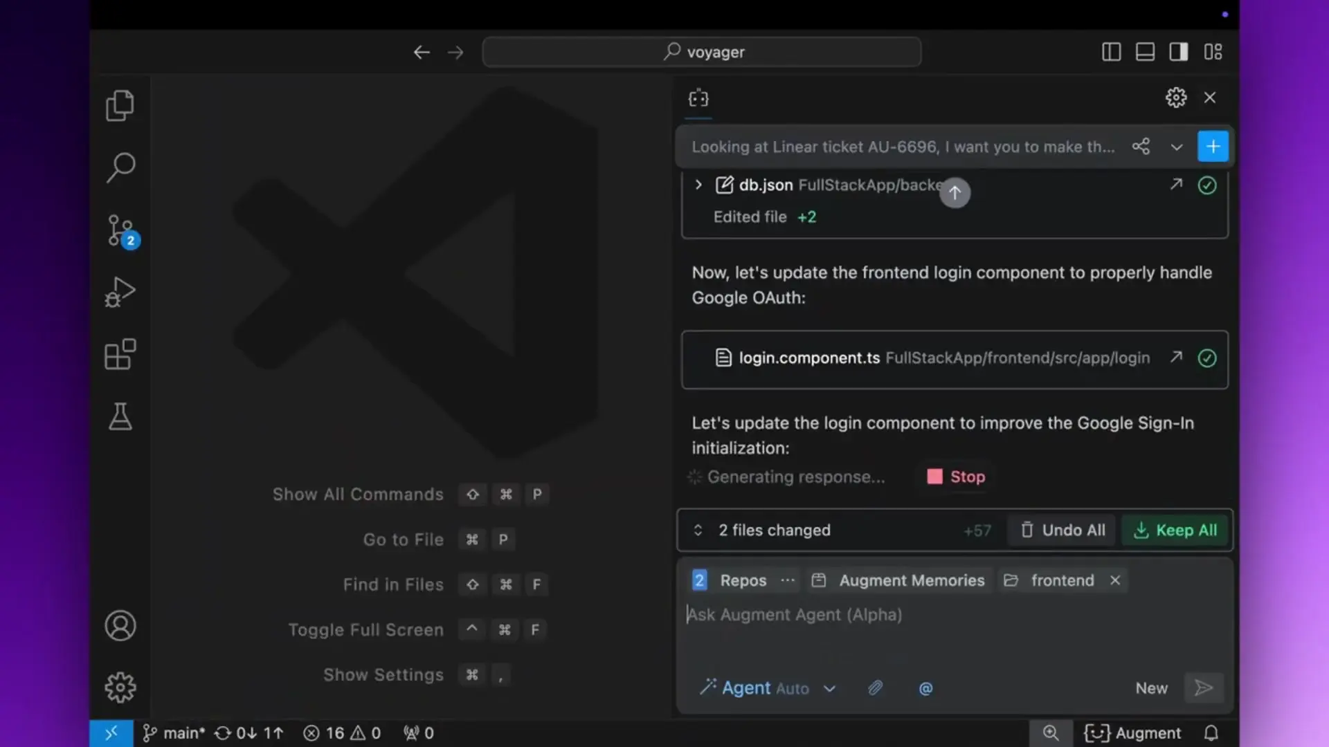Expand the conversation thread dropdown chevron
The height and width of the screenshot is (747, 1329).
click(x=1177, y=147)
